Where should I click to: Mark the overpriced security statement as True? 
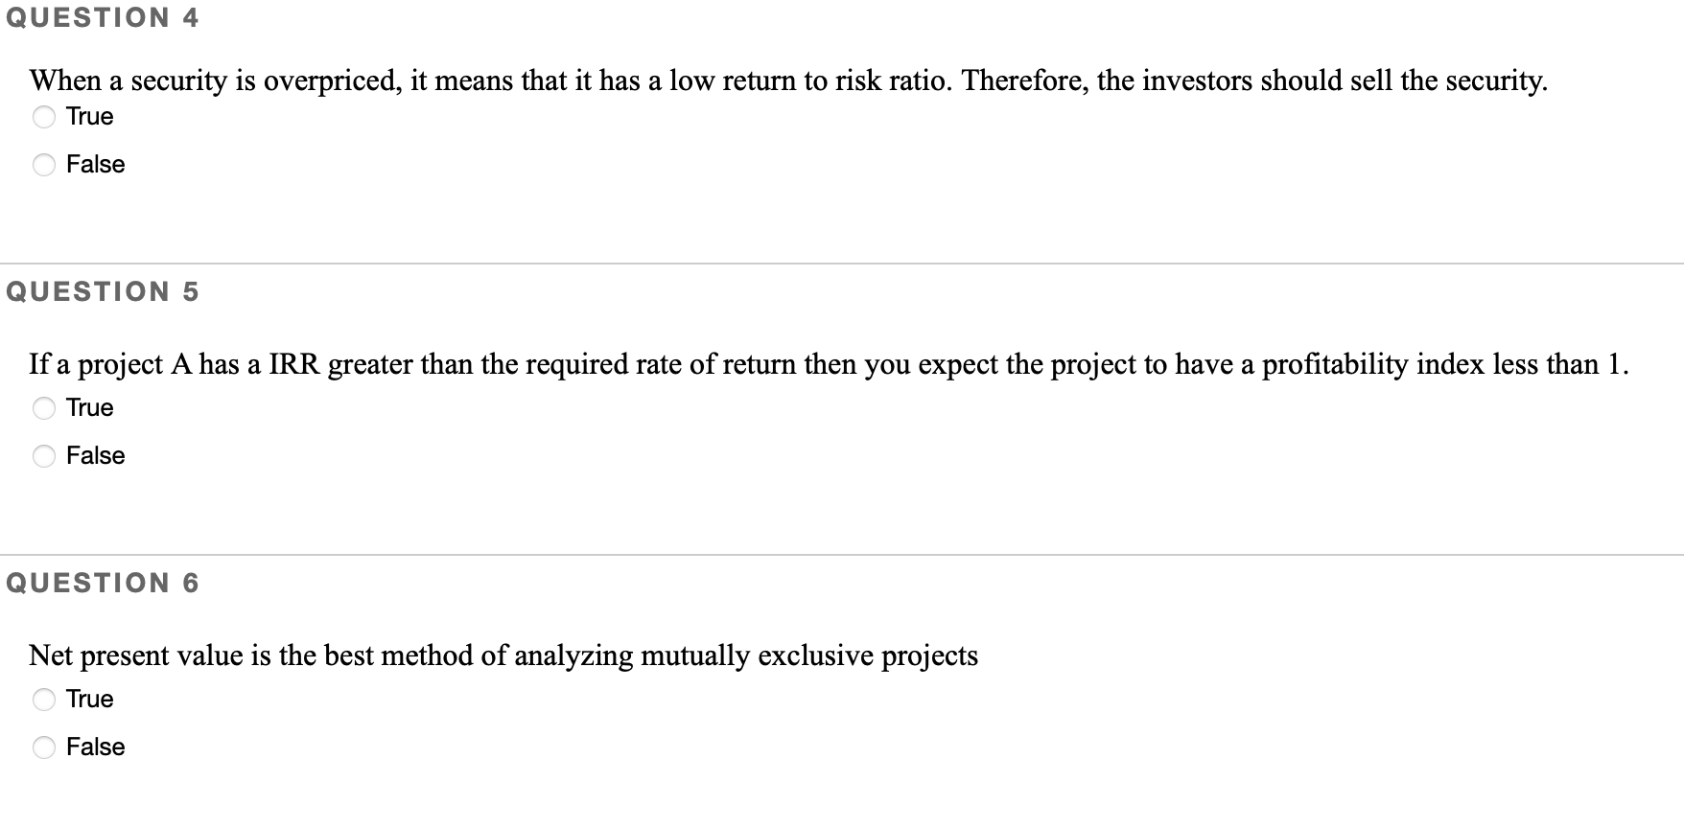(x=44, y=117)
